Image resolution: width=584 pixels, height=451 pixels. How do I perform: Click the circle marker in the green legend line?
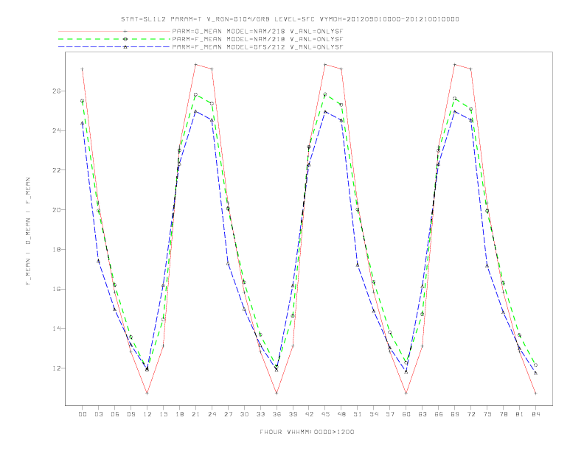point(125,39)
